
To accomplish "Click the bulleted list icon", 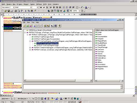I will point(67,7).
